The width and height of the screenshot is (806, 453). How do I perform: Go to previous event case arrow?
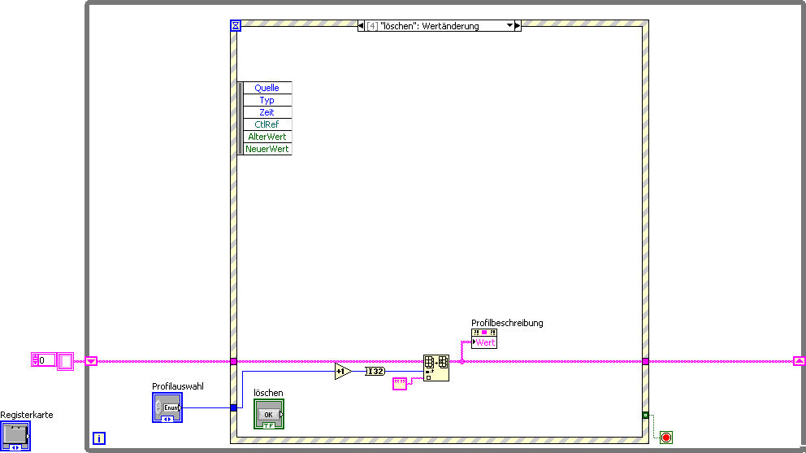point(361,26)
